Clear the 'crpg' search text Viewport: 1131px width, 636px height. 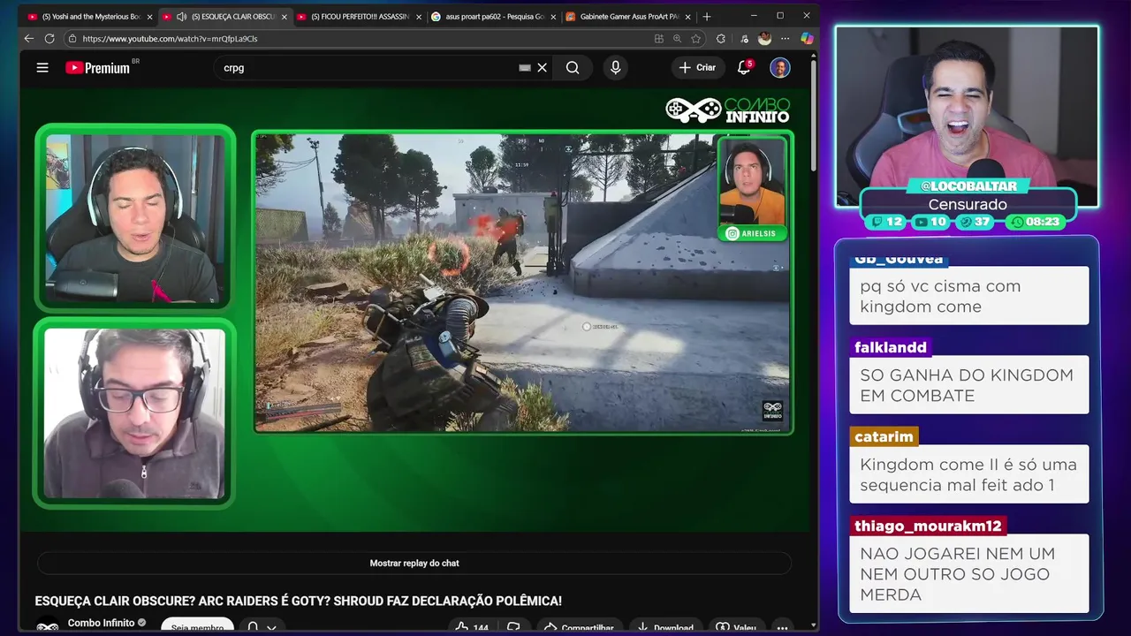tap(543, 67)
